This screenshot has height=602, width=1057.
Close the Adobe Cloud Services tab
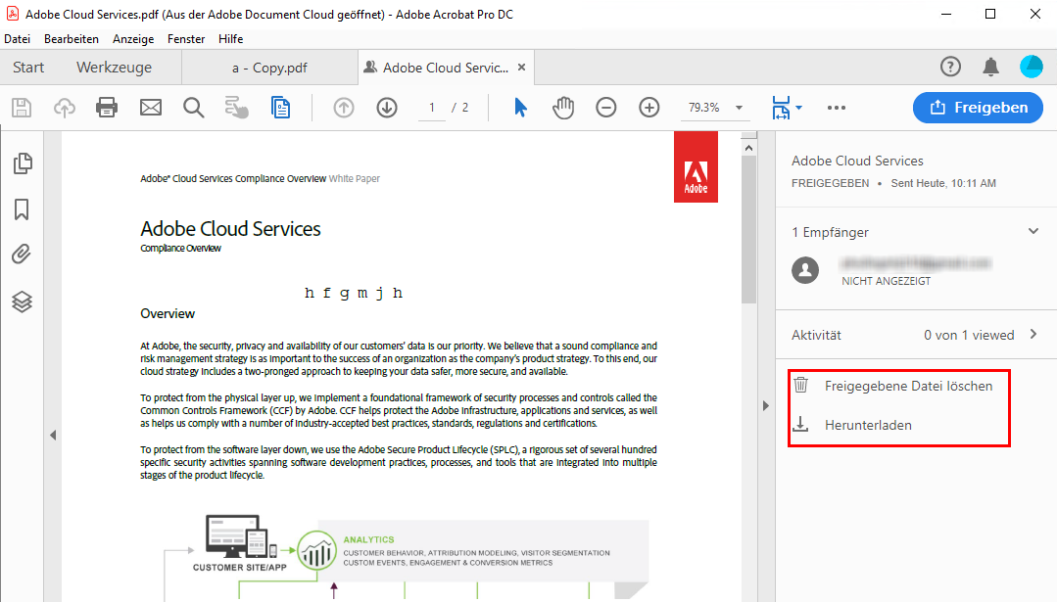pyautogui.click(x=521, y=68)
